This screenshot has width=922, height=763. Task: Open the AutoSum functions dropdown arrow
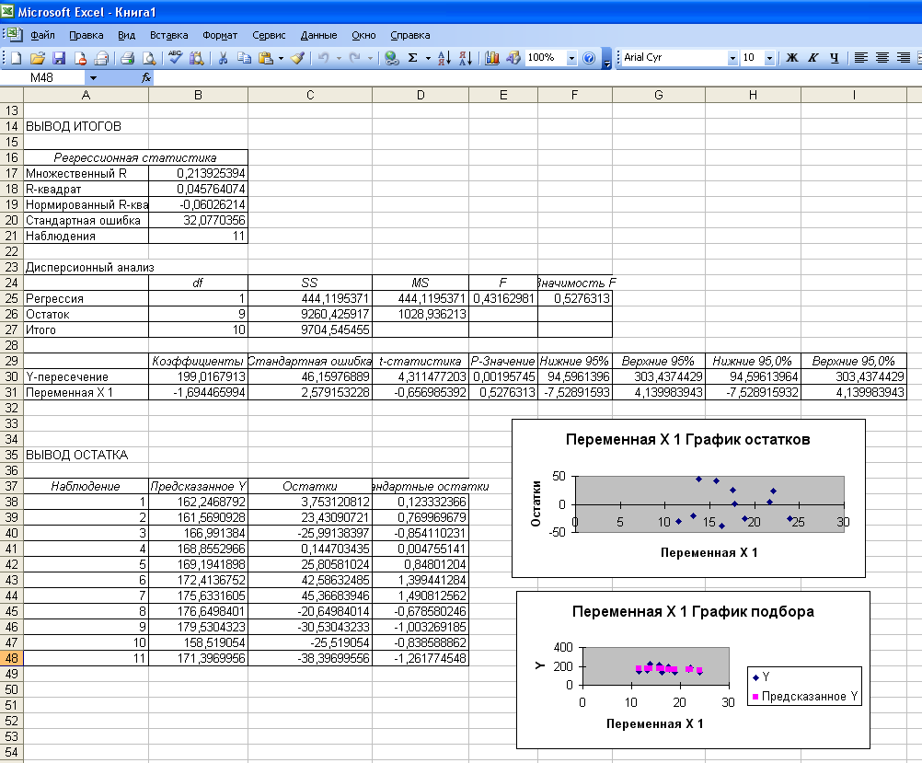point(428,58)
